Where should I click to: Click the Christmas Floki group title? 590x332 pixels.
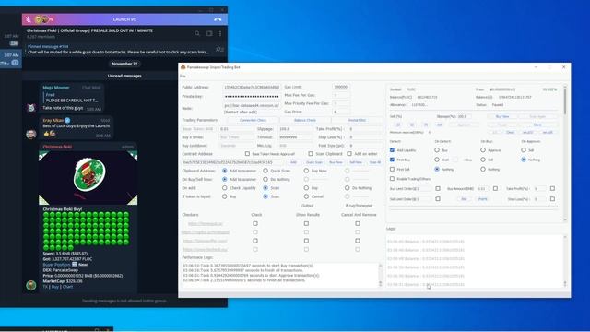click(89, 30)
